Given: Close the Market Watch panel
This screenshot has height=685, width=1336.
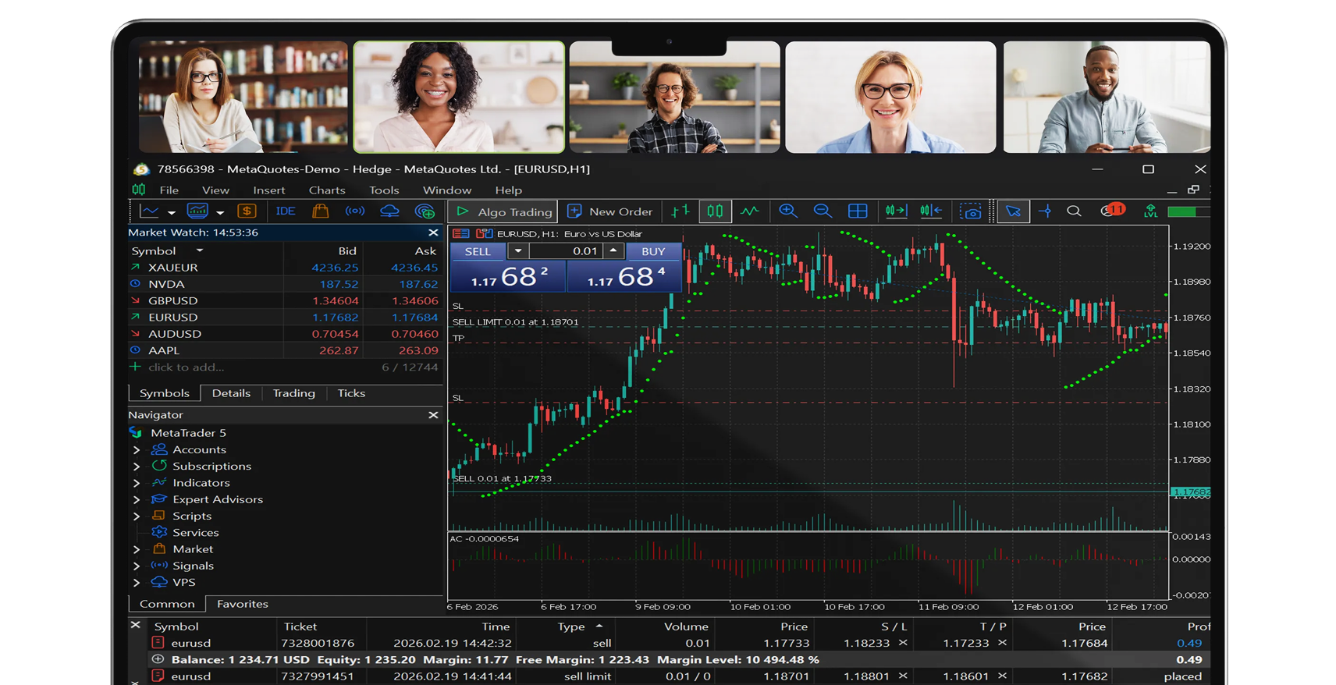Looking at the screenshot, I should click(x=433, y=232).
